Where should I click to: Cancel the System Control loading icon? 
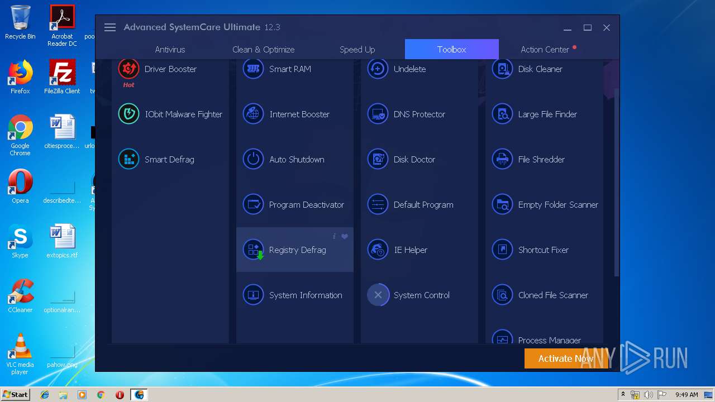pos(378,295)
